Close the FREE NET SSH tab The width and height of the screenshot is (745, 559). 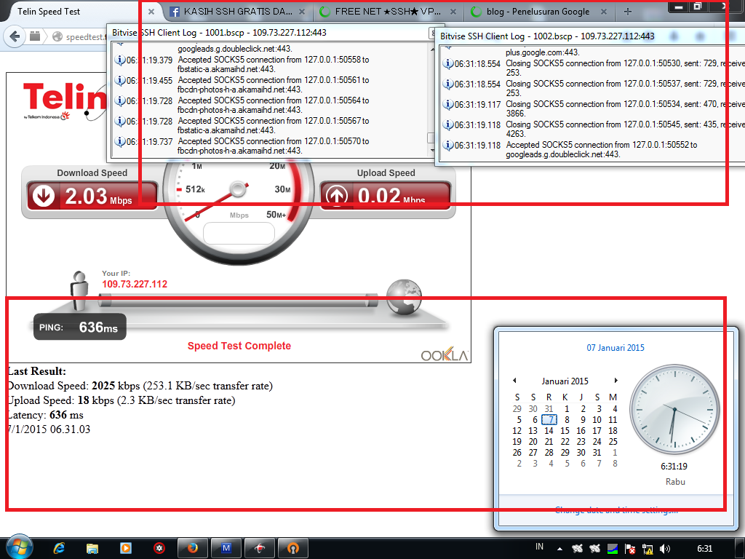coord(453,12)
